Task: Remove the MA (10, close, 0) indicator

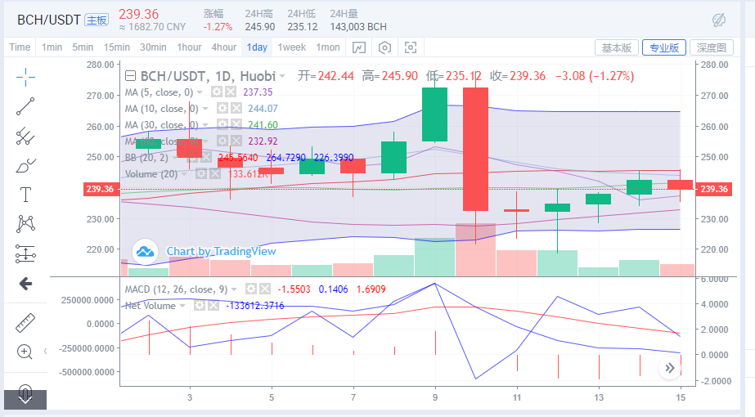Action: tap(236, 109)
